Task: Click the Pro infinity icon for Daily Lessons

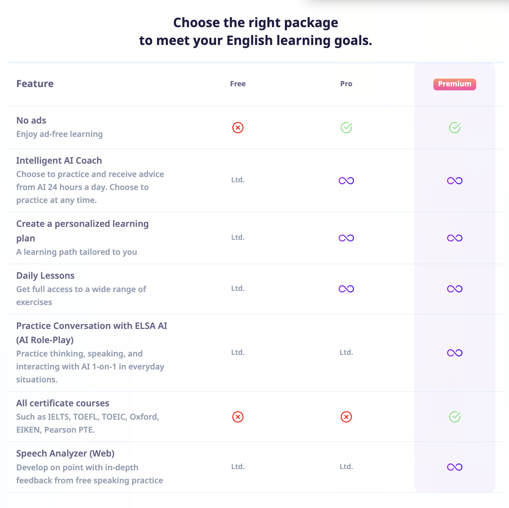Action: pyautogui.click(x=346, y=289)
